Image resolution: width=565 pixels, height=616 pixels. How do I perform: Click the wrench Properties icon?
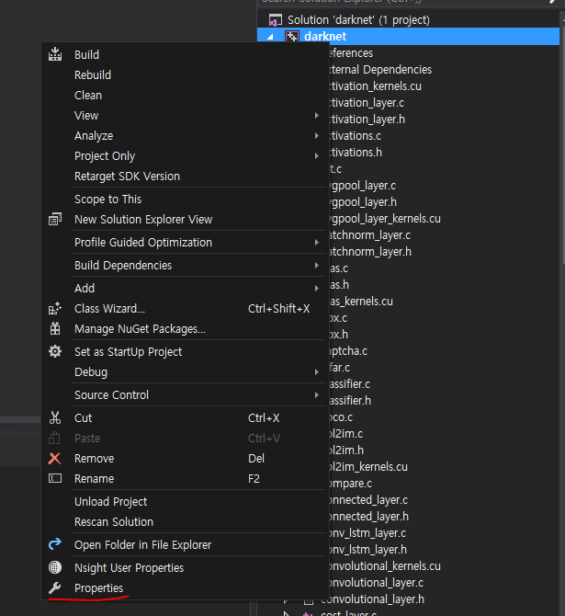pyautogui.click(x=54, y=587)
